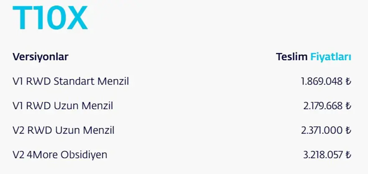Click the word Standart in first row
The width and height of the screenshot is (368, 174).
click(x=73, y=81)
